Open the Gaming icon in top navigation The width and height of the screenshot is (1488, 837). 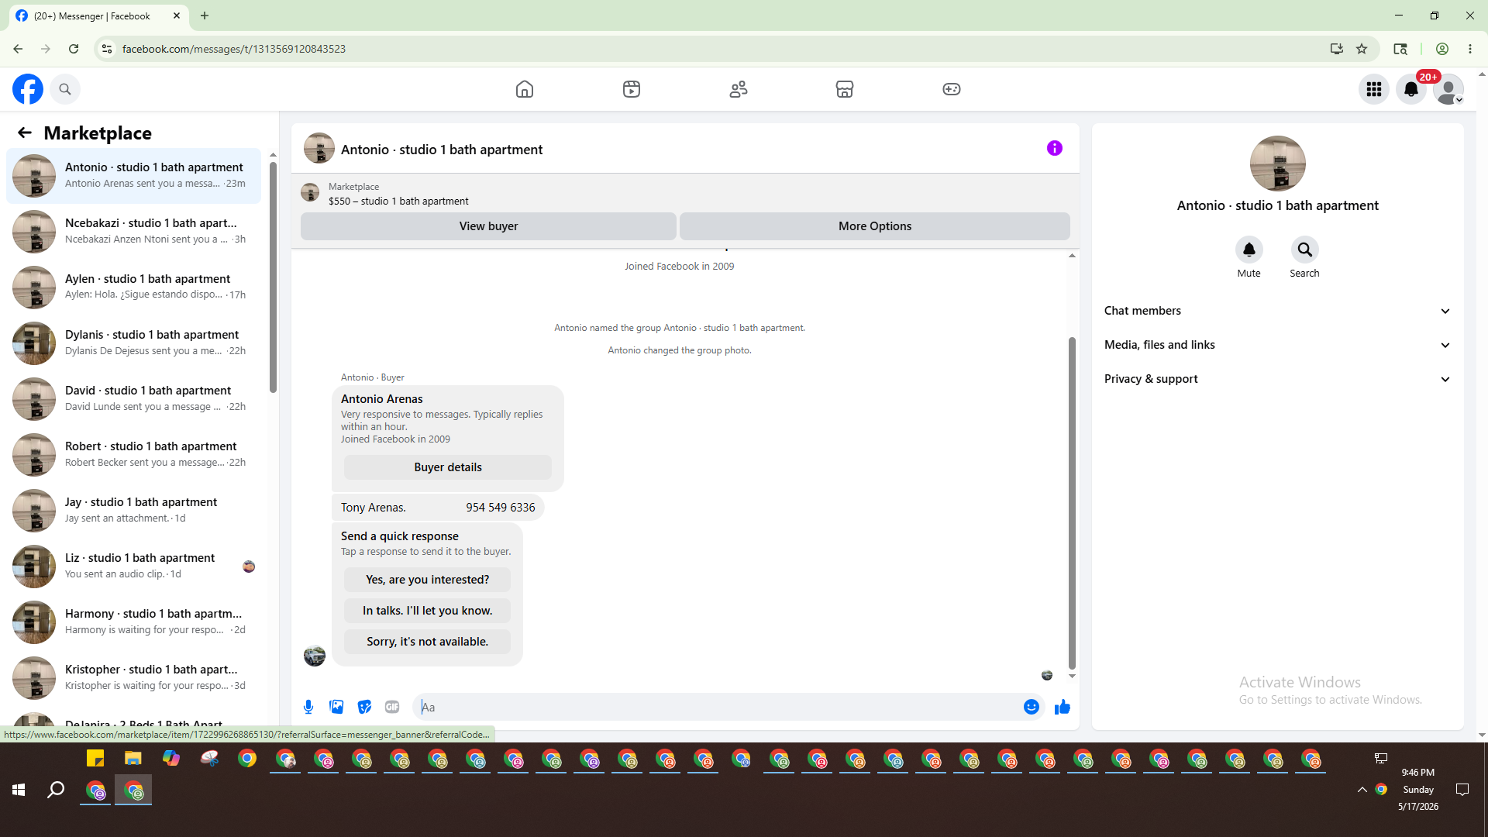coord(952,89)
